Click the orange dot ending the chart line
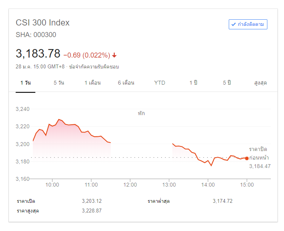The image size is (284, 231). click(247, 158)
